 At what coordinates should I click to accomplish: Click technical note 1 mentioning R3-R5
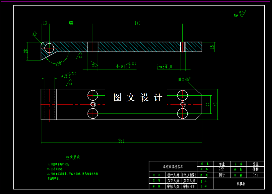click(58, 164)
